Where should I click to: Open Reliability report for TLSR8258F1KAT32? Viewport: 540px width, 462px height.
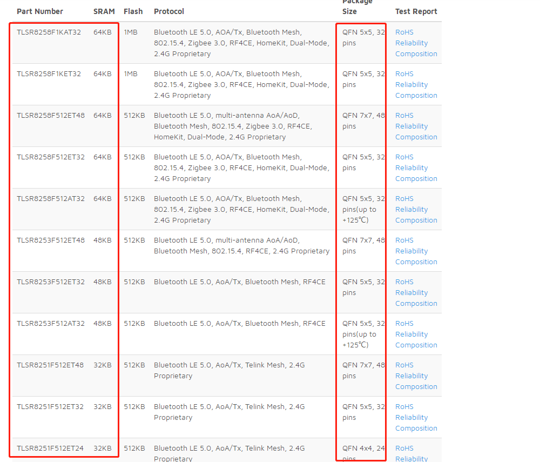click(x=411, y=43)
